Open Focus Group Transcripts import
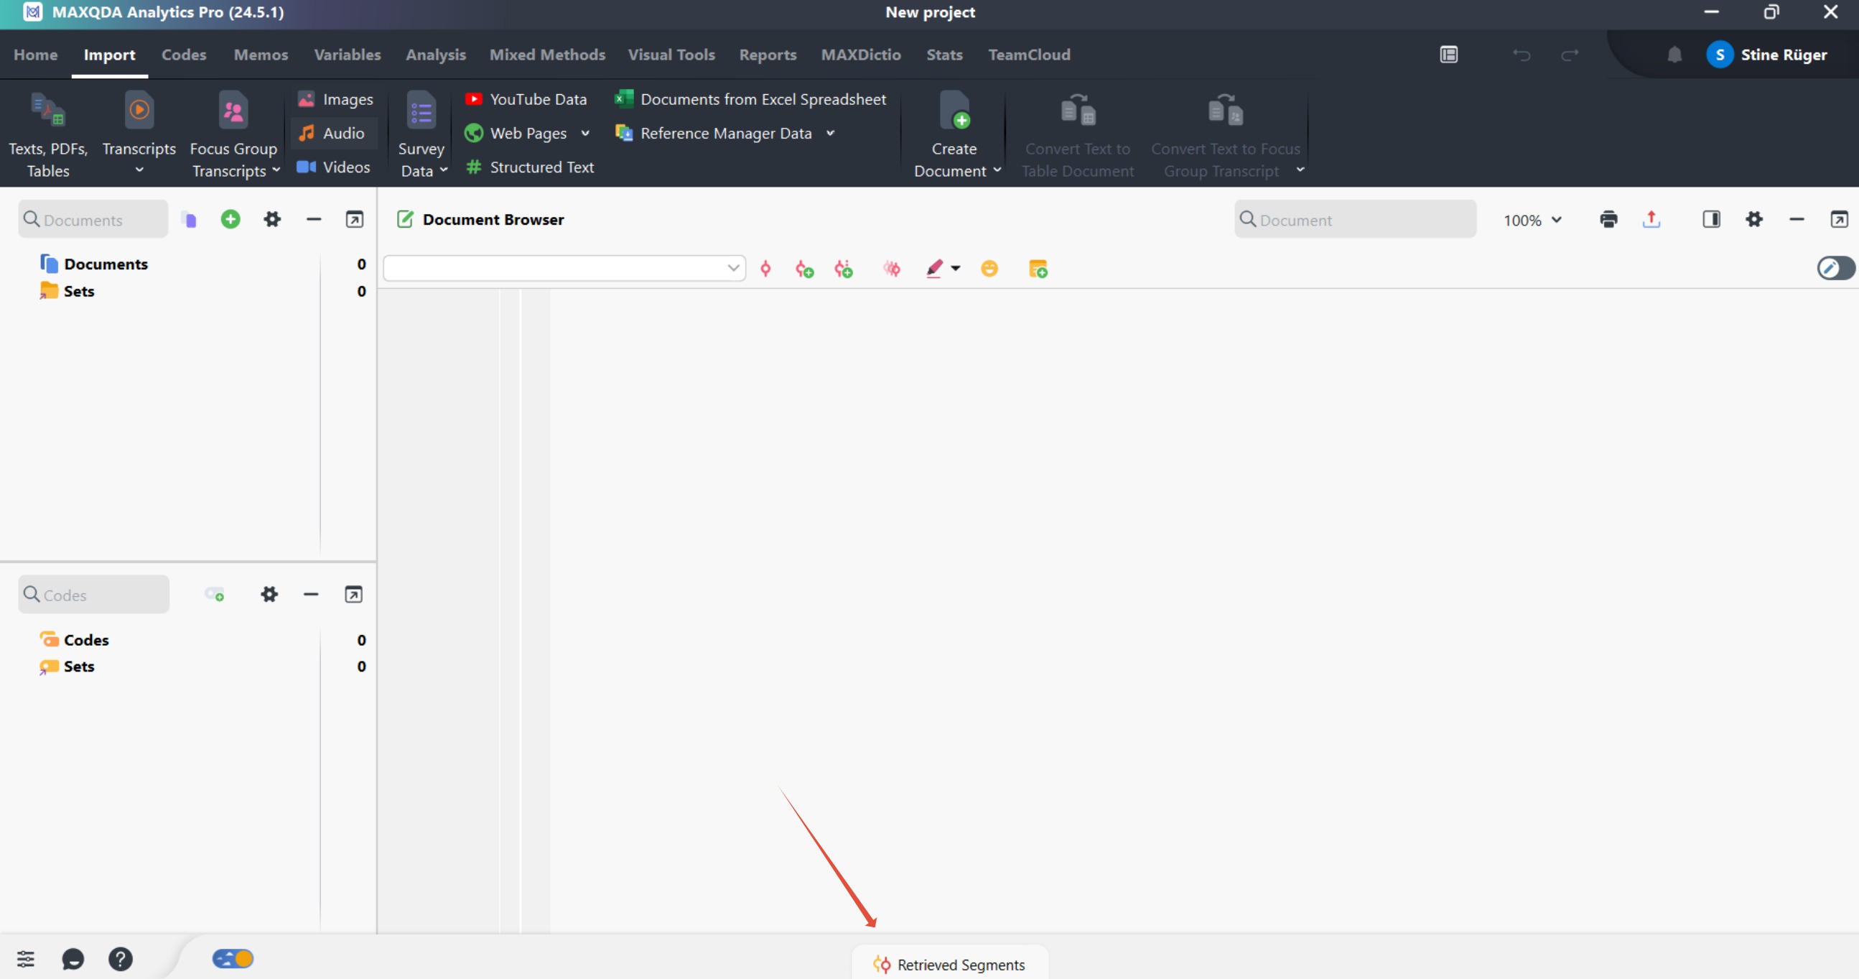Viewport: 1859px width, 979px height. point(233,134)
